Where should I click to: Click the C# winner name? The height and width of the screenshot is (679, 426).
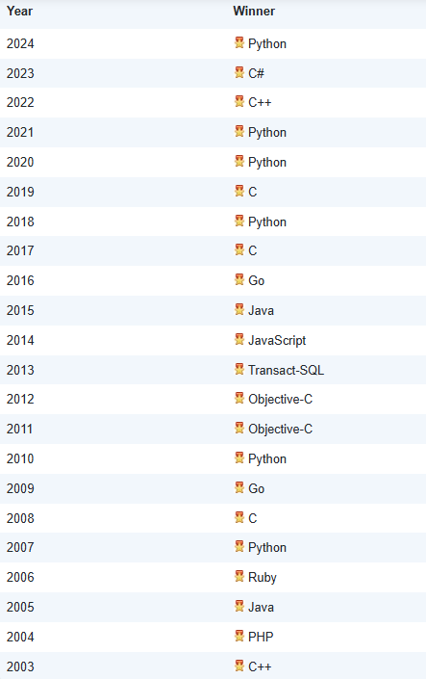[256, 73]
